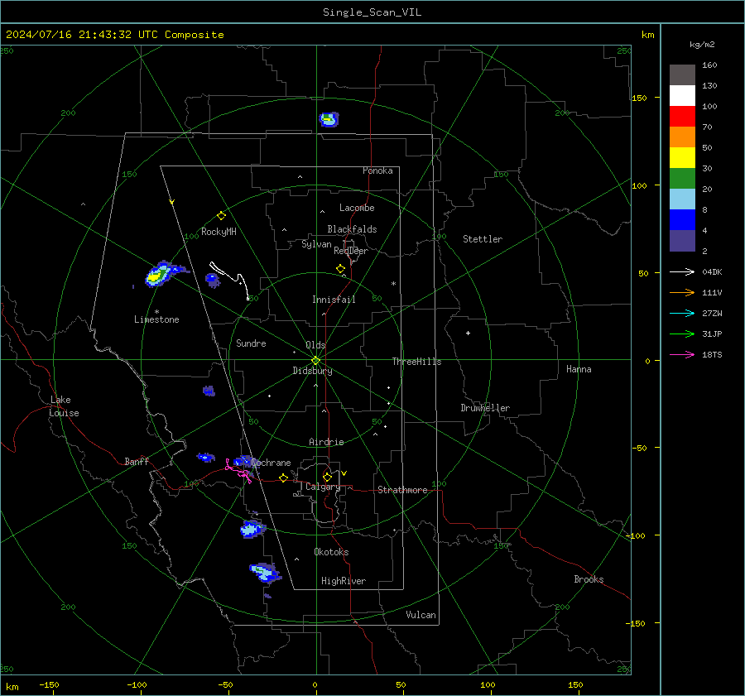Click the yellow diamond marker near RockyMH
This screenshot has width=745, height=696.
click(221, 215)
